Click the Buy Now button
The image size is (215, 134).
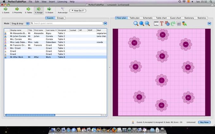pyautogui.click(x=204, y=122)
